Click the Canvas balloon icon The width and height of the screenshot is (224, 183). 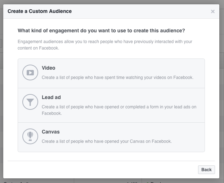point(30,136)
